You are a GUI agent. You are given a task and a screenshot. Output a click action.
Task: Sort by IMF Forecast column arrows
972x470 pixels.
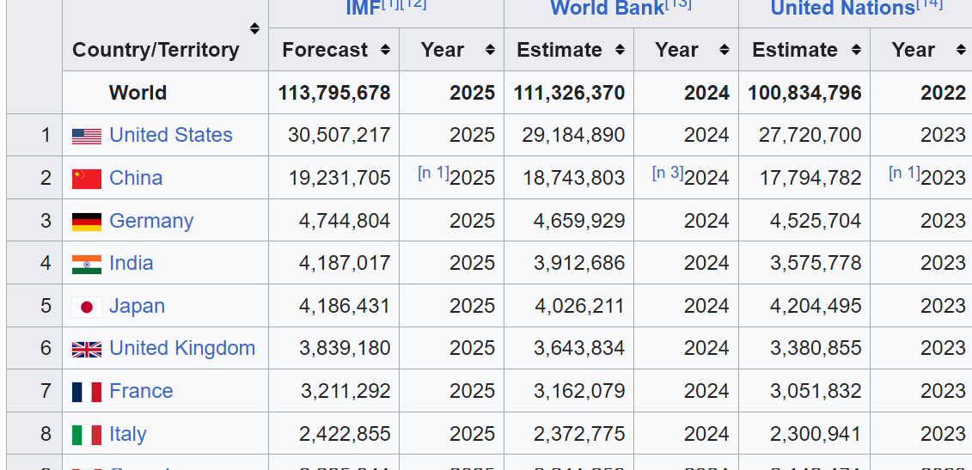(385, 50)
